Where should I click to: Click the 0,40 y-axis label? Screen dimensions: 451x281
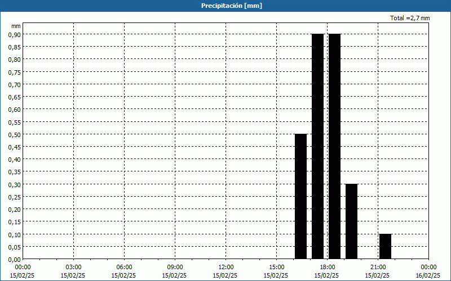click(15, 159)
